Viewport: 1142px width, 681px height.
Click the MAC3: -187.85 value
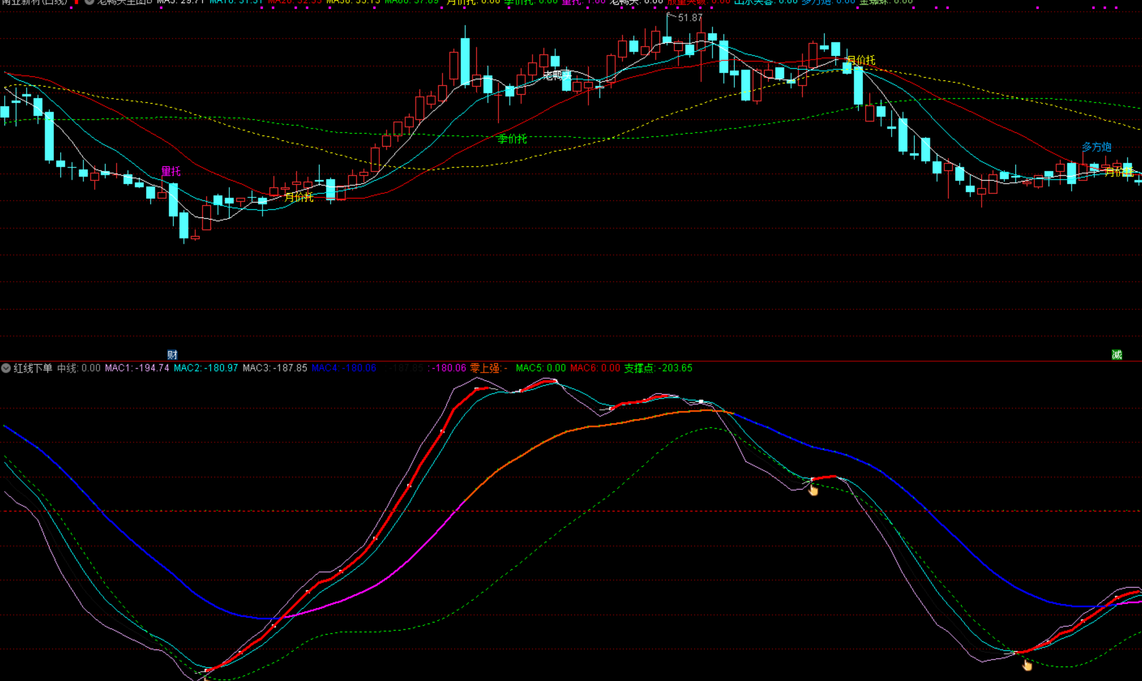[275, 368]
